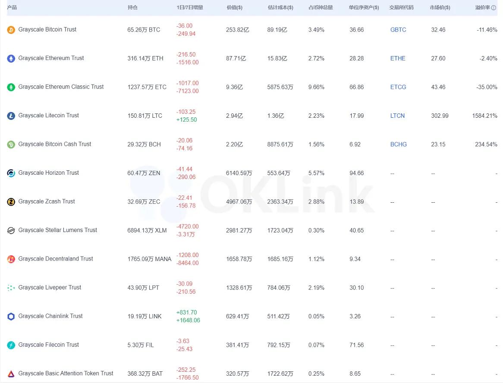Click the 234.54% premium rate cell

pos(486,144)
